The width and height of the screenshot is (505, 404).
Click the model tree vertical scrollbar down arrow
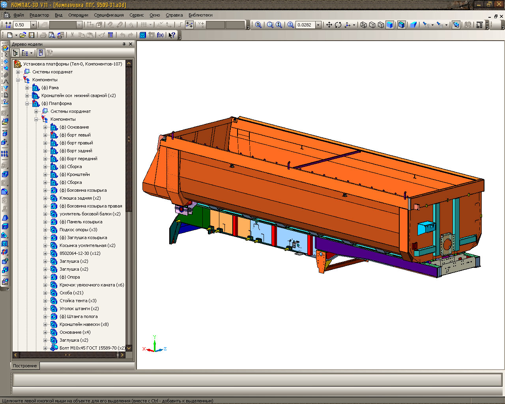coord(129,348)
